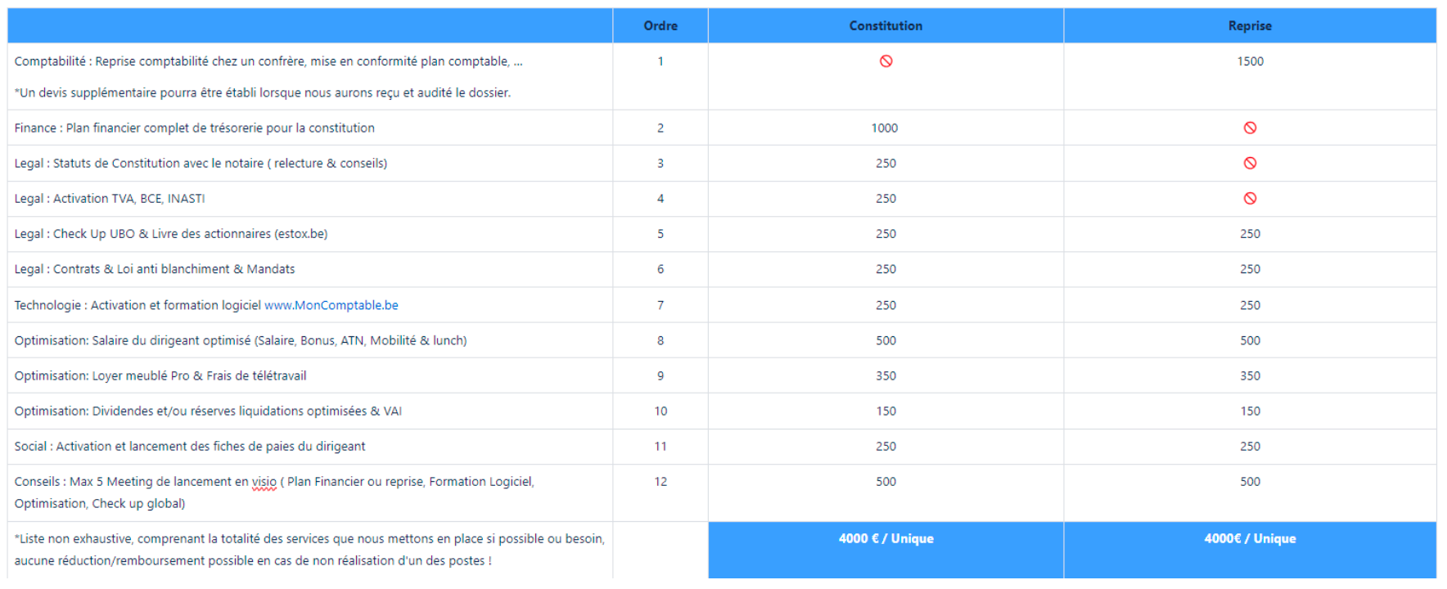1447x589 pixels.
Task: Select order number 12 cell
Action: pyautogui.click(x=660, y=482)
